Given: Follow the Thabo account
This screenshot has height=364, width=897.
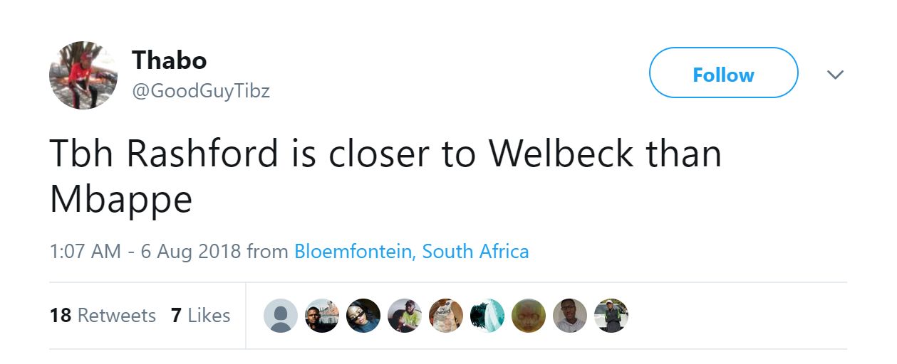Looking at the screenshot, I should tap(723, 73).
